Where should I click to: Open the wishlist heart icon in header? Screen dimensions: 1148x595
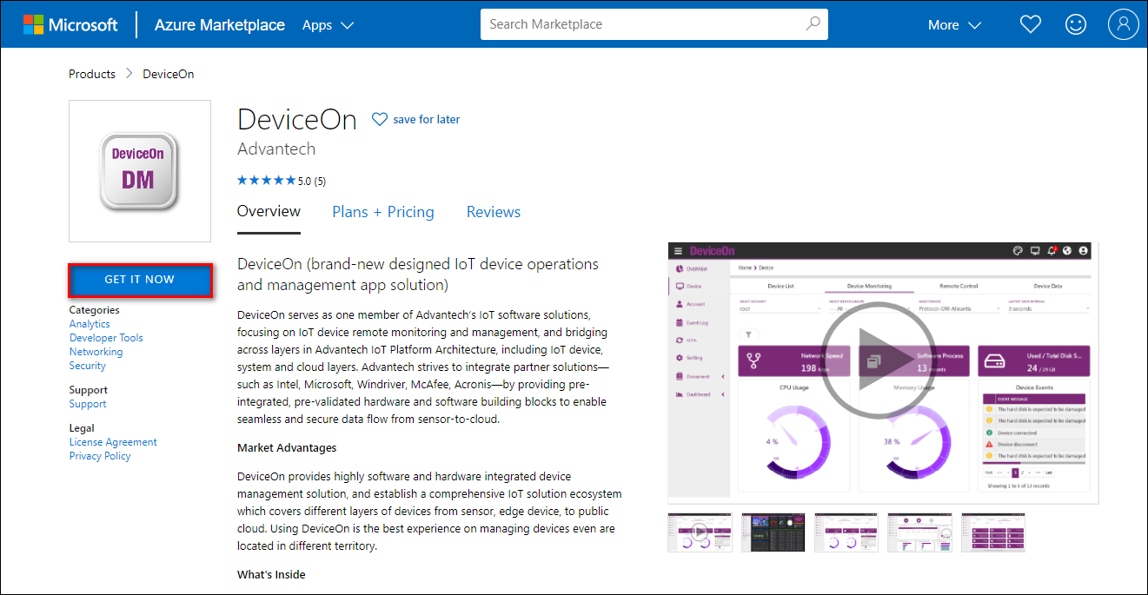click(1031, 25)
